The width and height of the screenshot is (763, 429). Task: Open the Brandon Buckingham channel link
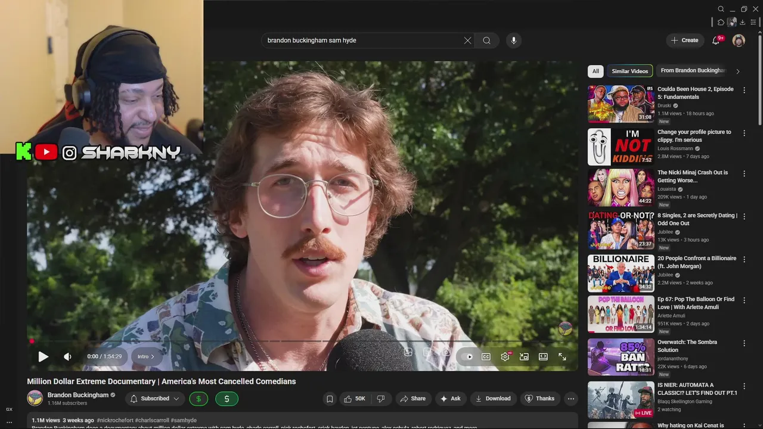pos(78,395)
